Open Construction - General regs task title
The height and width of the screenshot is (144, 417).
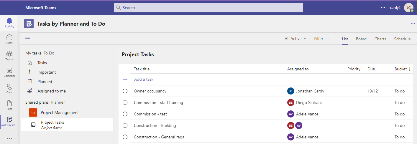pyautogui.click(x=159, y=137)
